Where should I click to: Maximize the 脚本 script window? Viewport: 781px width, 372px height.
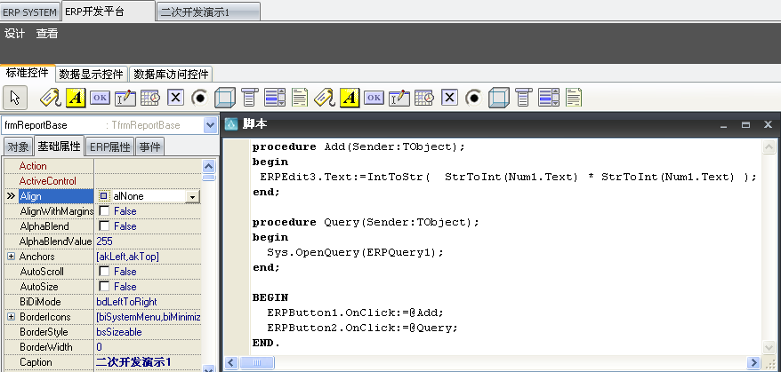(745, 125)
